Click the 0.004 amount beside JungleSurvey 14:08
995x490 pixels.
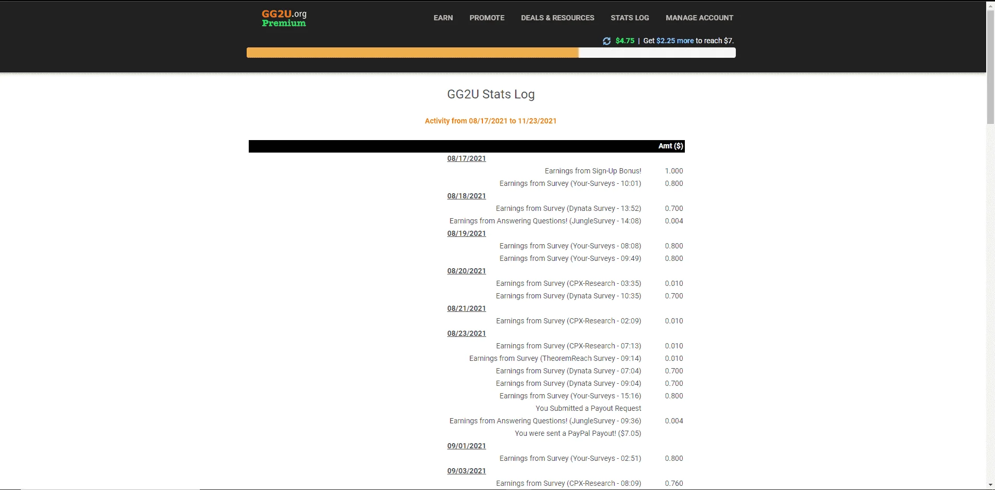(x=674, y=221)
